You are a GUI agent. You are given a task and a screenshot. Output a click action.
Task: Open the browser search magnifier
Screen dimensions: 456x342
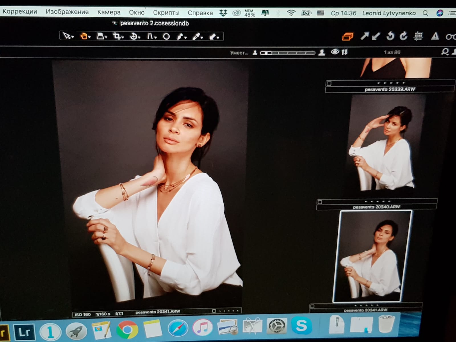pyautogui.click(x=445, y=52)
